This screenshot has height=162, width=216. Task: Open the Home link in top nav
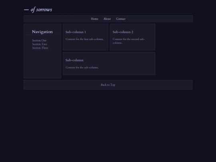pyautogui.click(x=94, y=19)
